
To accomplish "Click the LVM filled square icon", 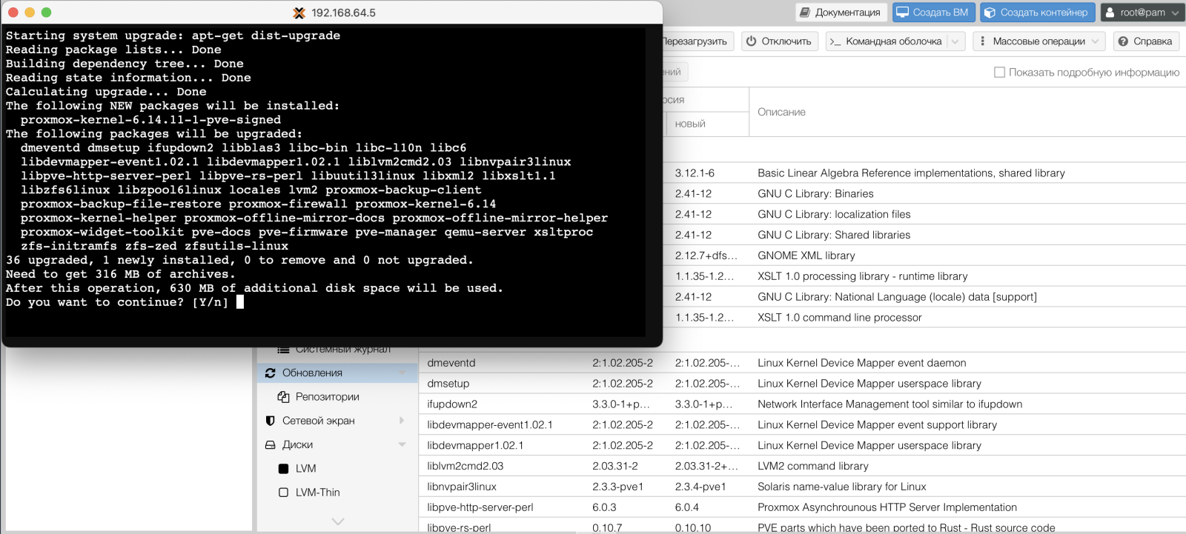I will (x=283, y=468).
